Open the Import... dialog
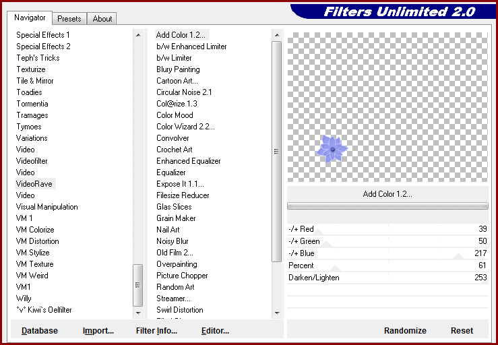The width and height of the screenshot is (498, 345). pyautogui.click(x=98, y=331)
